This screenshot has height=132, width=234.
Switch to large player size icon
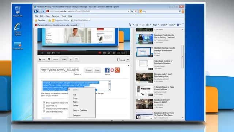tap(123, 53)
